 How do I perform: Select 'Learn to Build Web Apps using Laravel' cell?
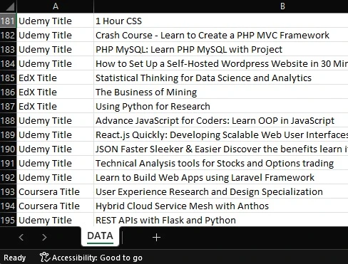[x=221, y=177]
